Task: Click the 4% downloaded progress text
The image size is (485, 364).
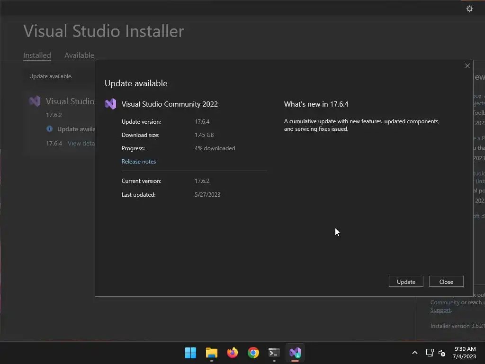Action: [x=215, y=148]
